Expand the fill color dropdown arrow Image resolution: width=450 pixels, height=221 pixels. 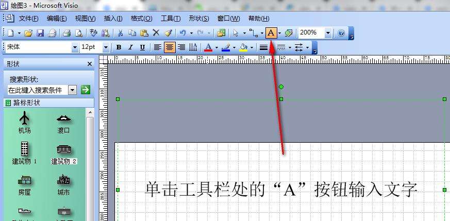point(252,47)
